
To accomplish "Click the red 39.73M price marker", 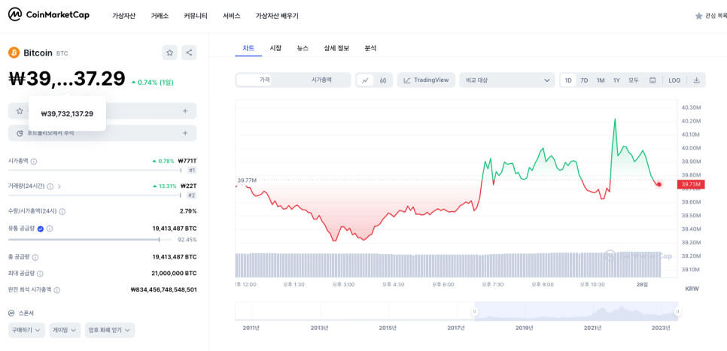I will pos(692,184).
